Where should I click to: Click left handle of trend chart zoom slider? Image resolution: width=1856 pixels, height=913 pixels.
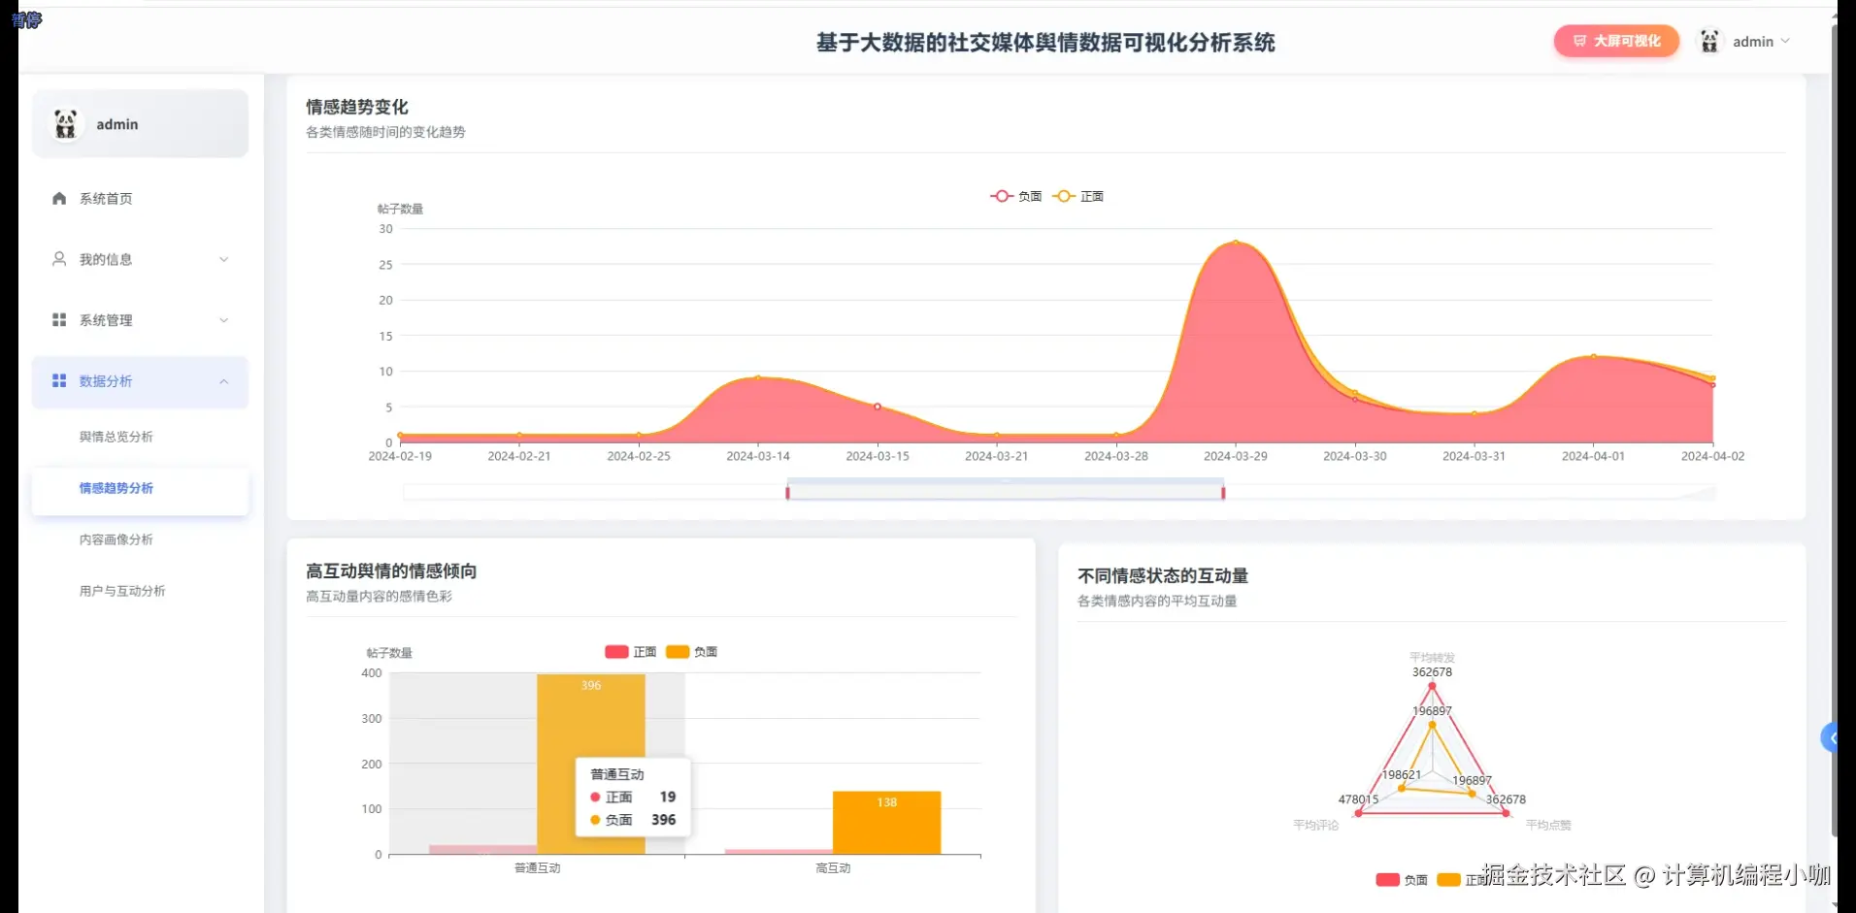click(787, 493)
